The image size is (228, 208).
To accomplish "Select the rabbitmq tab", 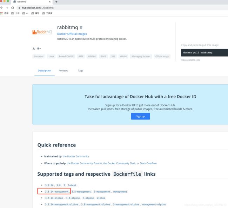I will pos(31,2).
